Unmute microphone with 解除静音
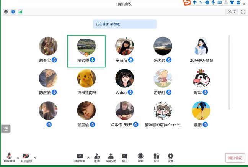This screenshot has width=248, height=167. [9, 157]
